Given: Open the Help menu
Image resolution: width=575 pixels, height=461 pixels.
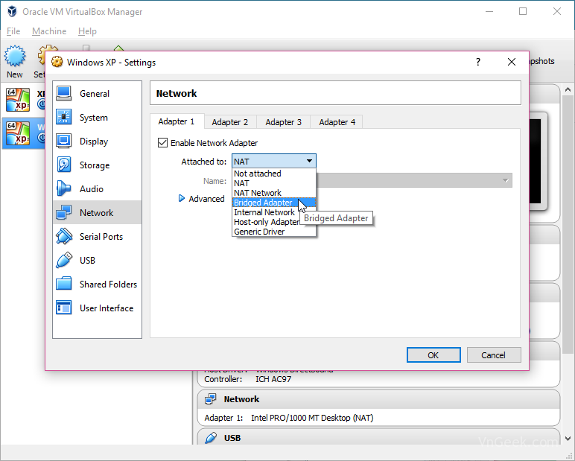Looking at the screenshot, I should (87, 31).
